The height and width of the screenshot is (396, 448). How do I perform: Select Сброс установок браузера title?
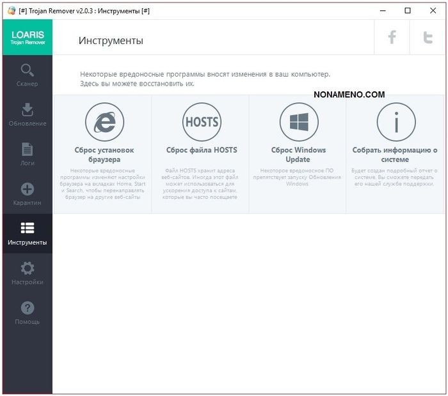[x=104, y=155]
